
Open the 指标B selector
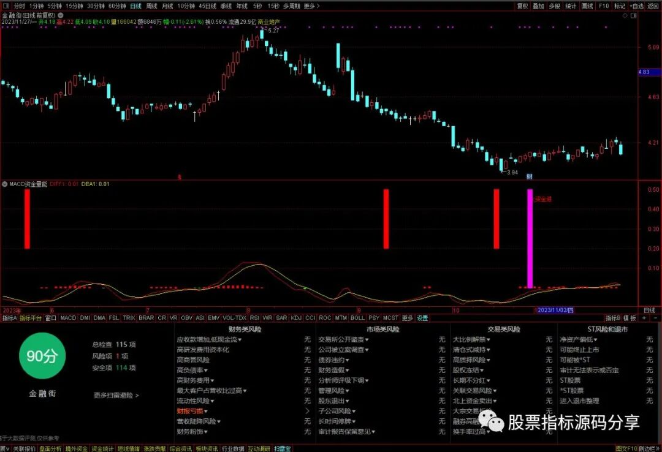click(x=612, y=318)
